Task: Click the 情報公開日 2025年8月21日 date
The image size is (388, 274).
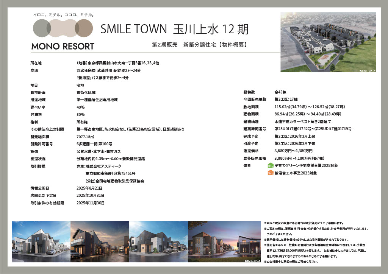Action: click(90, 188)
